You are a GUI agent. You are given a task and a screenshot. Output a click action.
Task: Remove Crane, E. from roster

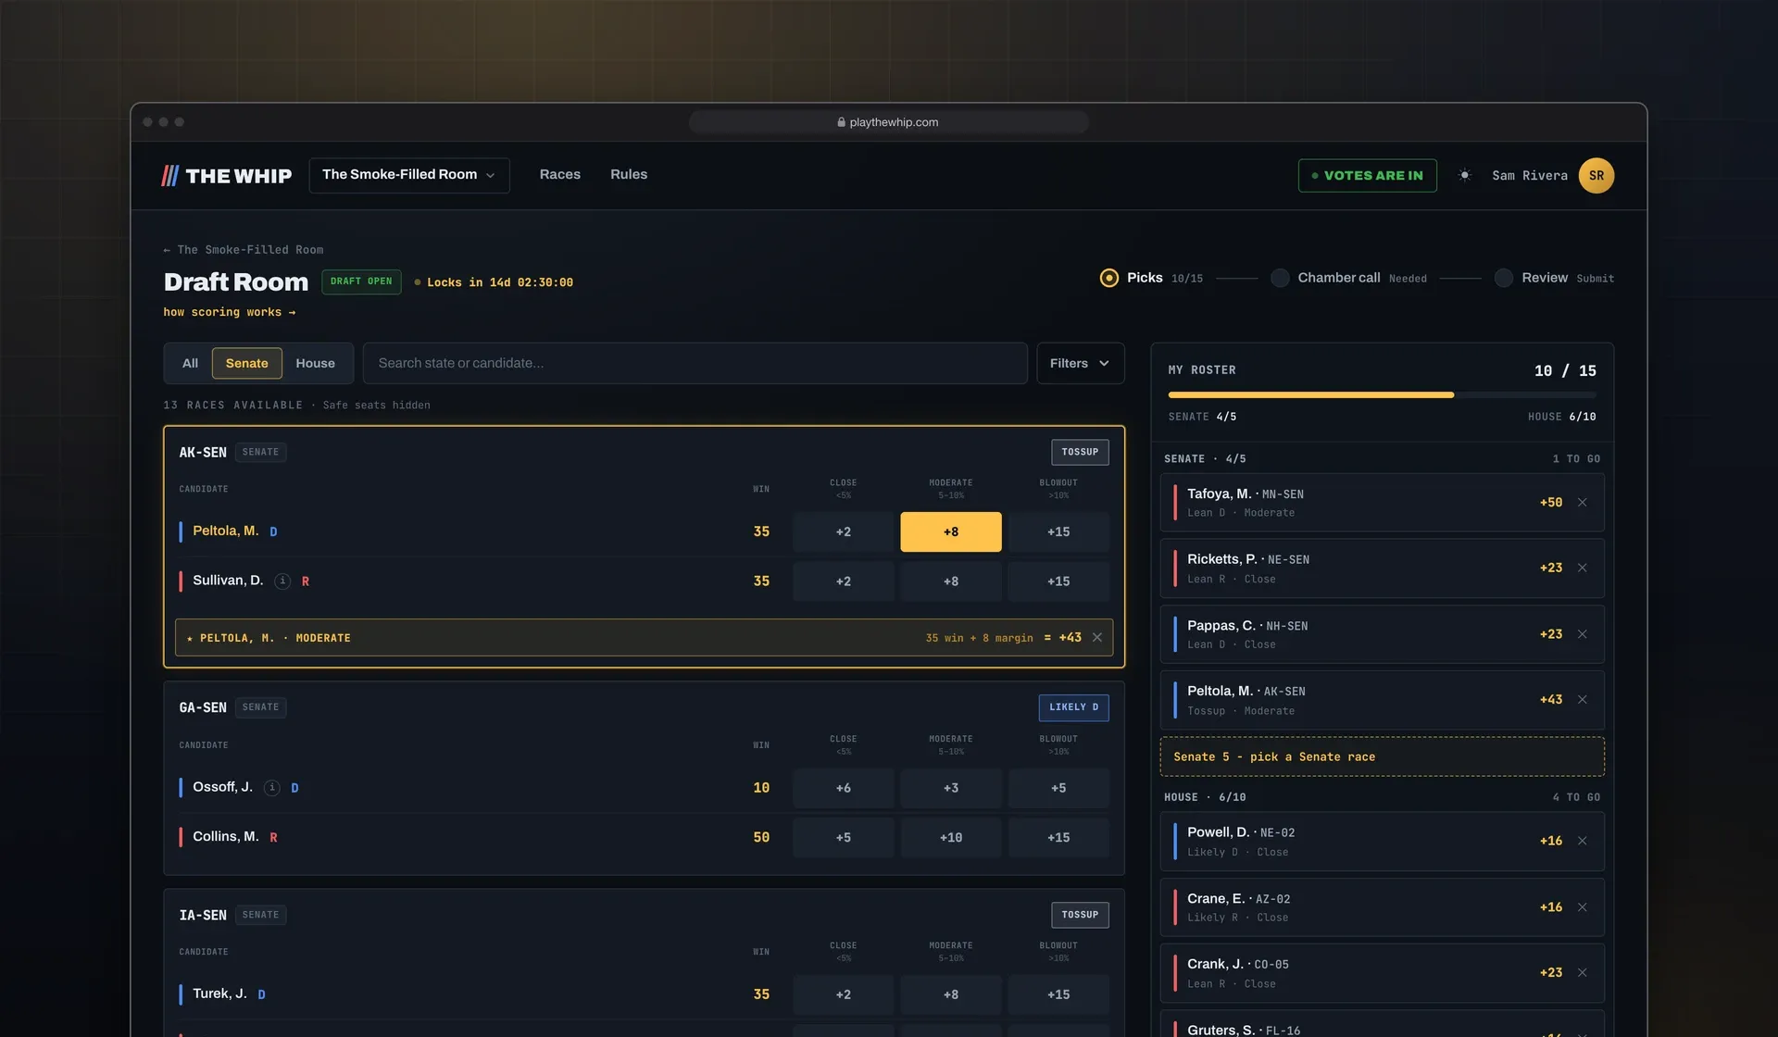click(1583, 907)
